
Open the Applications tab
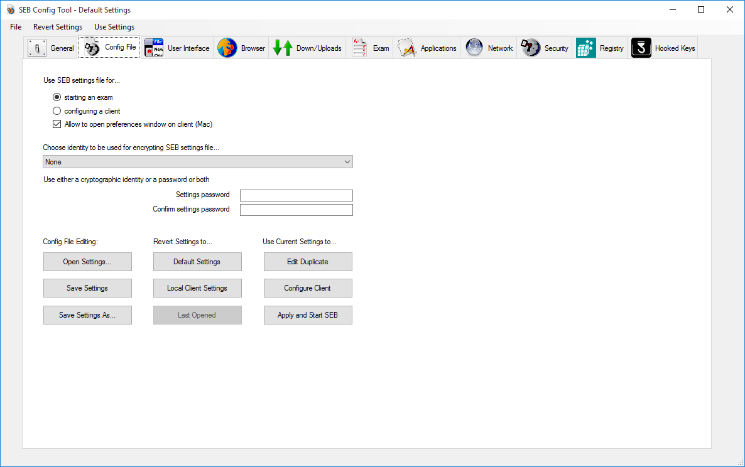427,48
